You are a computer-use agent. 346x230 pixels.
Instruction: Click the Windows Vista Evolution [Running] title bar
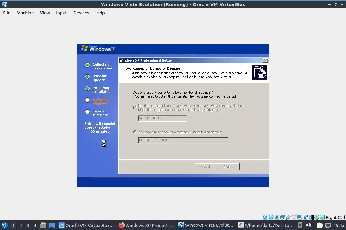173,4
